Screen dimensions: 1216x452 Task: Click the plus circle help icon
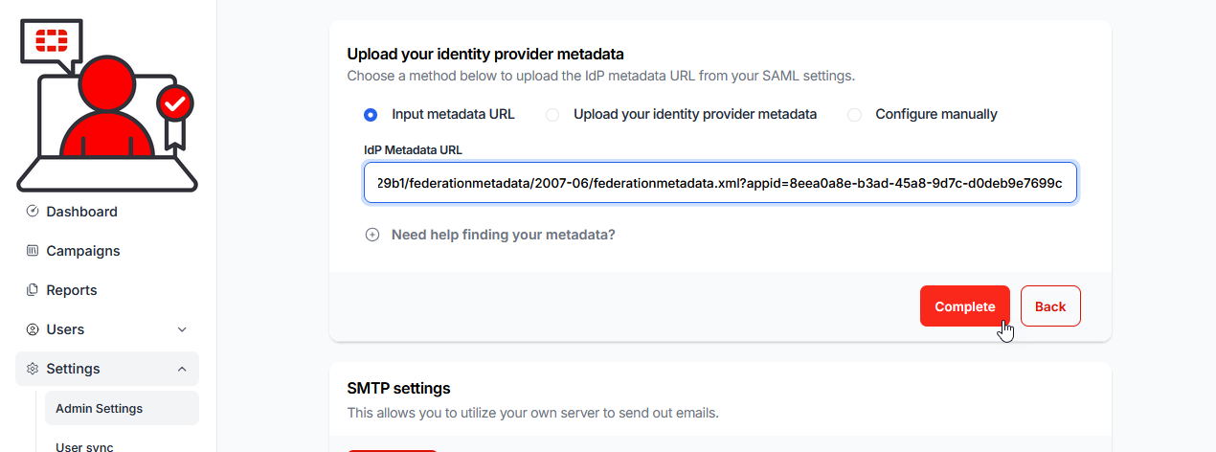(372, 235)
